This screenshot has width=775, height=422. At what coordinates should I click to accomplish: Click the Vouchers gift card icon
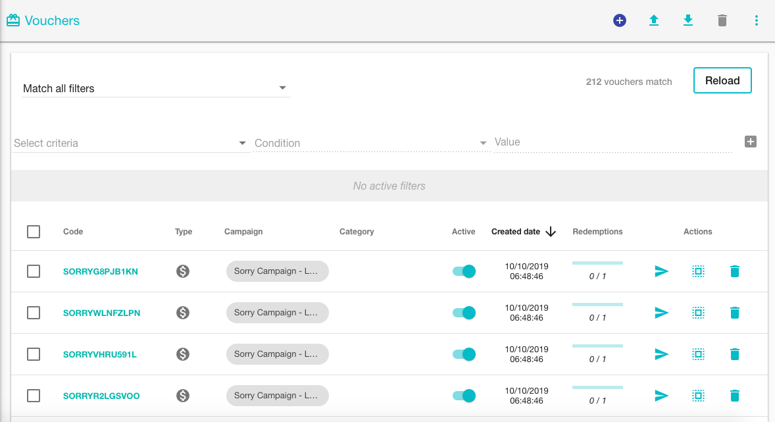tap(13, 20)
